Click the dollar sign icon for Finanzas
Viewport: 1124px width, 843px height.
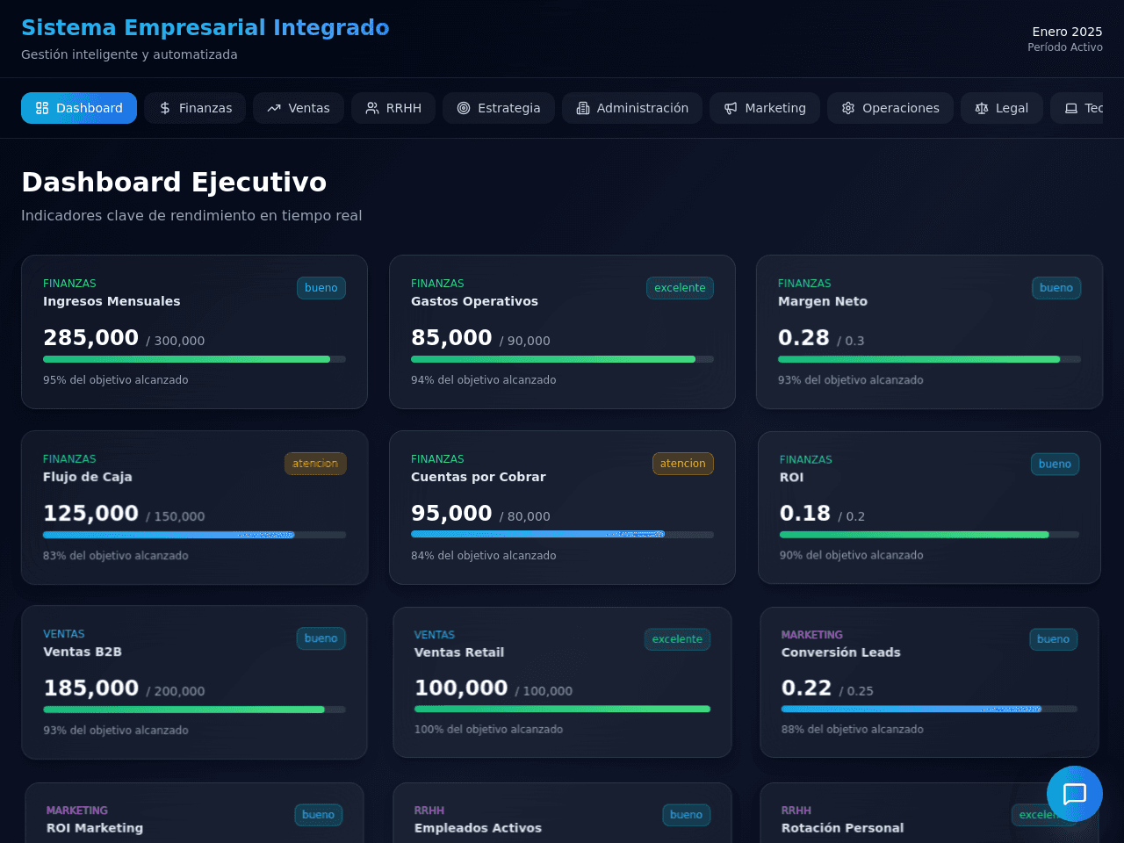point(165,108)
